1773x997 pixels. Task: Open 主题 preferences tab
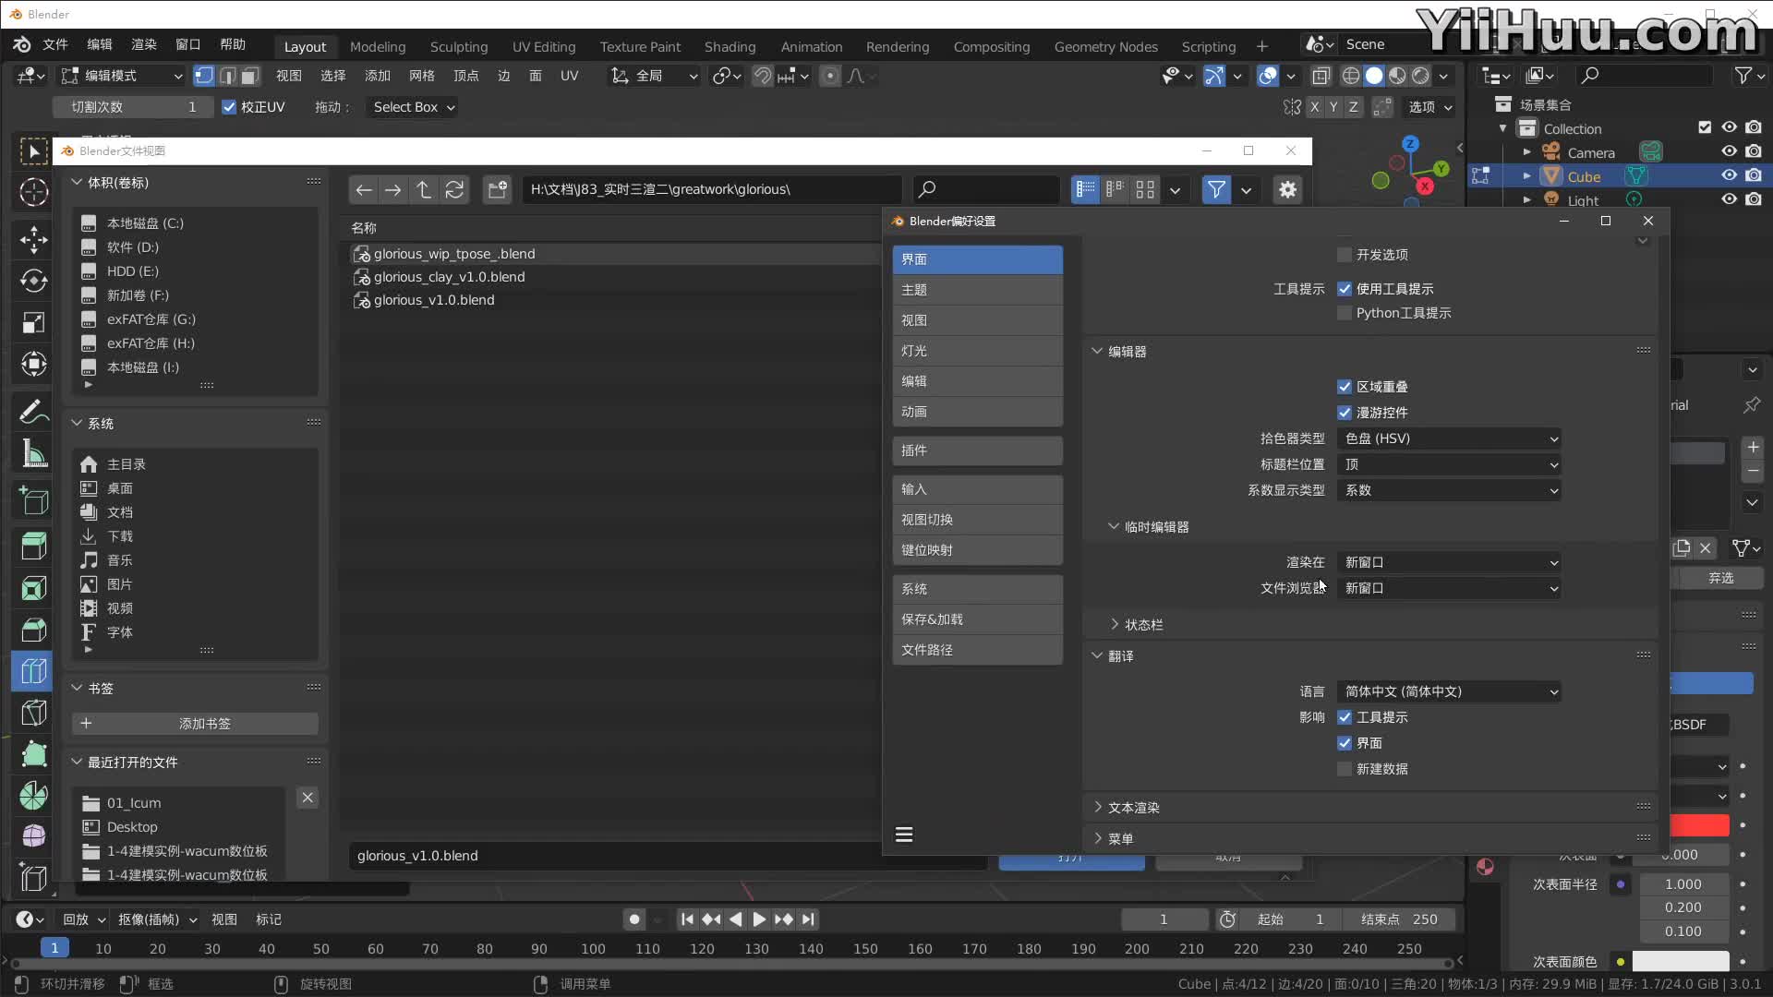tap(977, 290)
